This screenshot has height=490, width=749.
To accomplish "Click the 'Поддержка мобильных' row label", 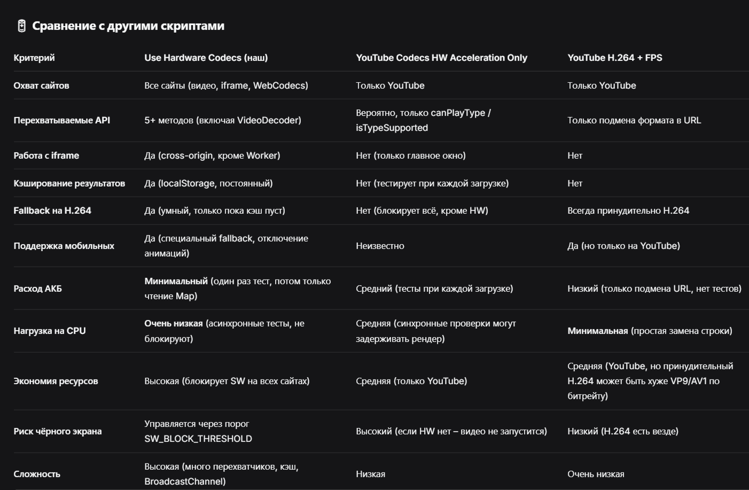I will [64, 246].
